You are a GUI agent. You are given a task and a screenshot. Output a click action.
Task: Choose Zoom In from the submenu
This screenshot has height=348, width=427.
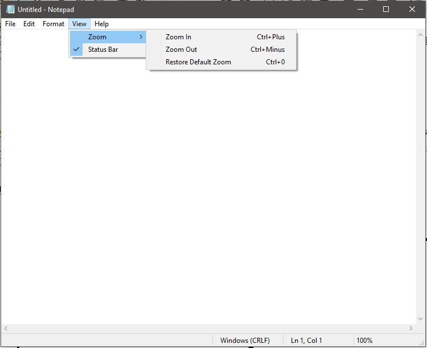pyautogui.click(x=221, y=37)
